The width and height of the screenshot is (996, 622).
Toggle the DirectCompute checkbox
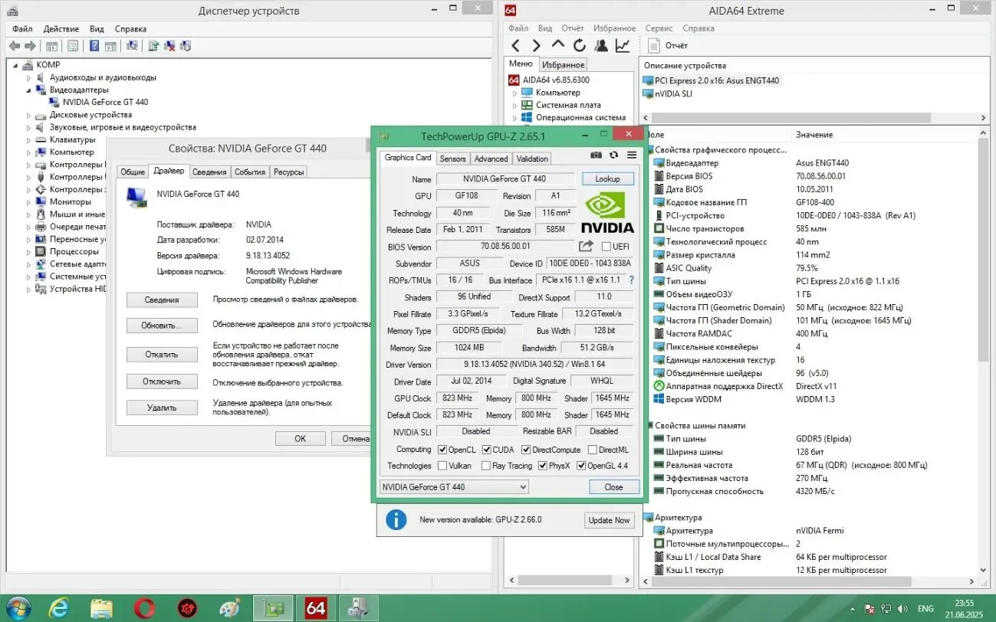(526, 450)
